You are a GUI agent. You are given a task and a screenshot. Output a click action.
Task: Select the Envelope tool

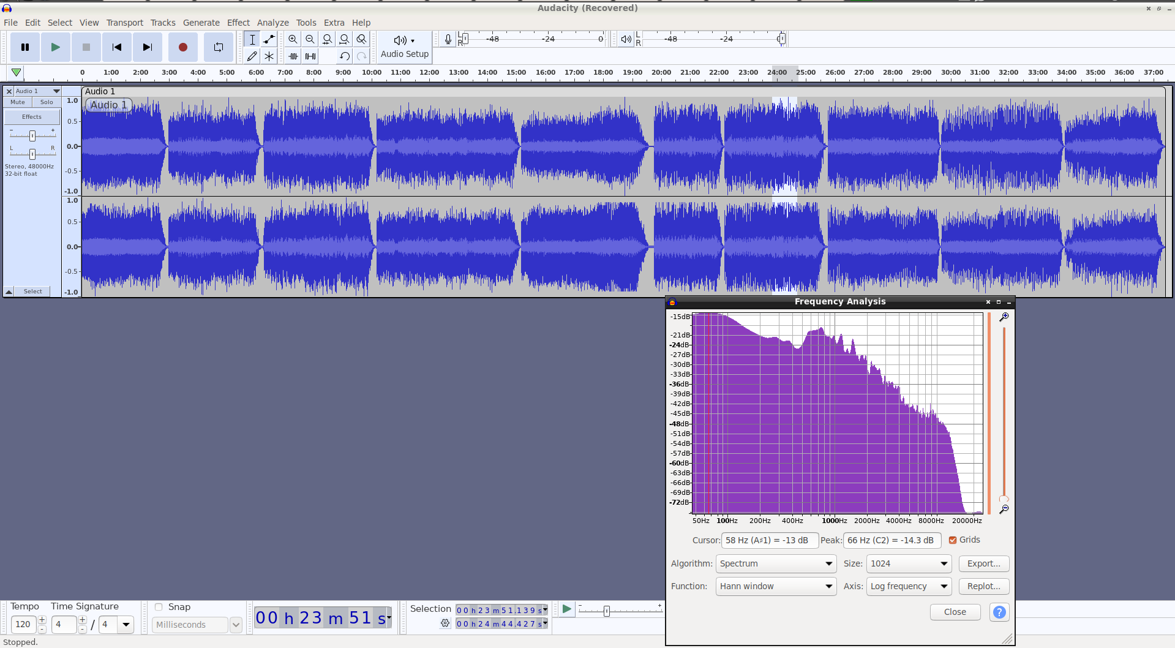point(269,39)
